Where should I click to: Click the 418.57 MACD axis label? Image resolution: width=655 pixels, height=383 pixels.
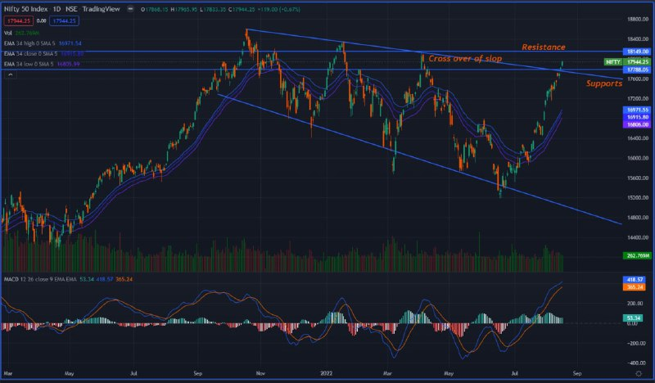pos(634,280)
